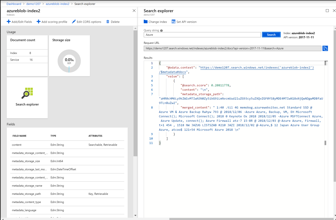Viewport: 336px width, 220px height.
Task: Click Change index label
Action: (x=158, y=22)
